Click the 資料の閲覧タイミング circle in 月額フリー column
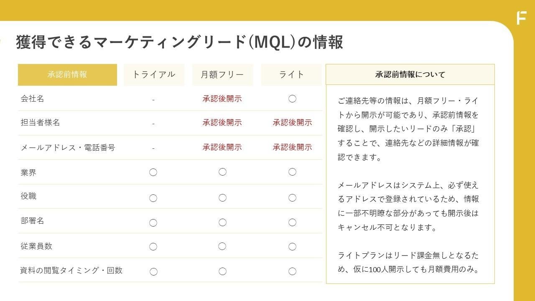Image resolution: width=535 pixels, height=301 pixels. point(222,272)
